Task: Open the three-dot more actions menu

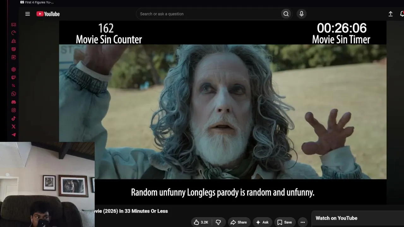Action: 303,222
